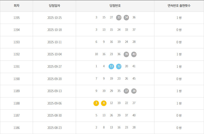The image size is (204, 134).
Task: Select the gray ball numbered 34
Action: click(x=126, y=18)
